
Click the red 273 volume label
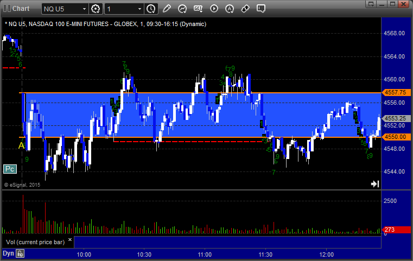click(x=396, y=230)
